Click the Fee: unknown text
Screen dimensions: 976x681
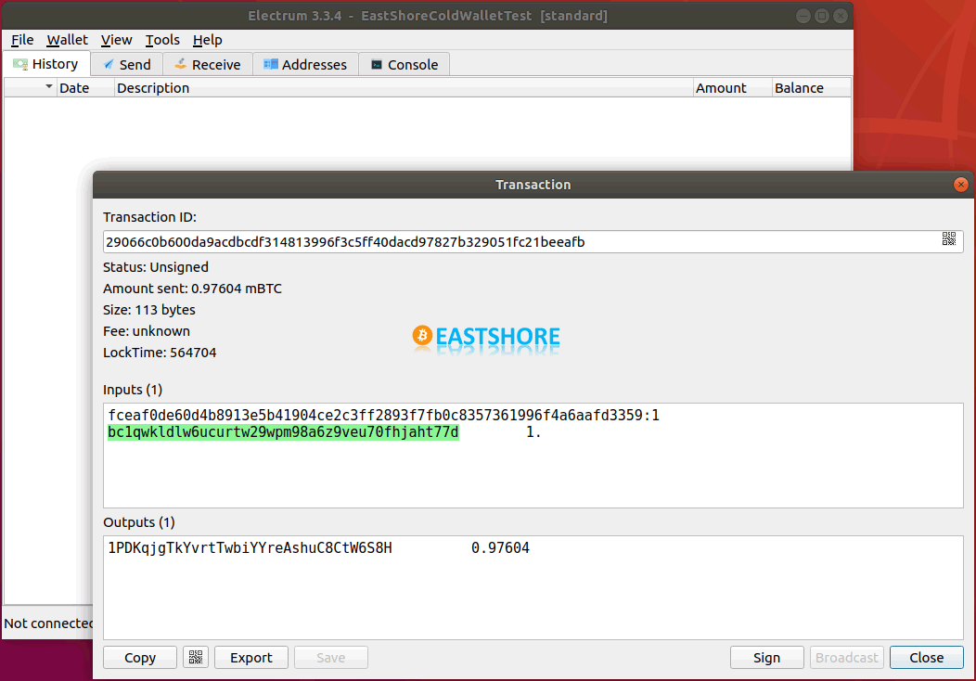pyautogui.click(x=147, y=331)
